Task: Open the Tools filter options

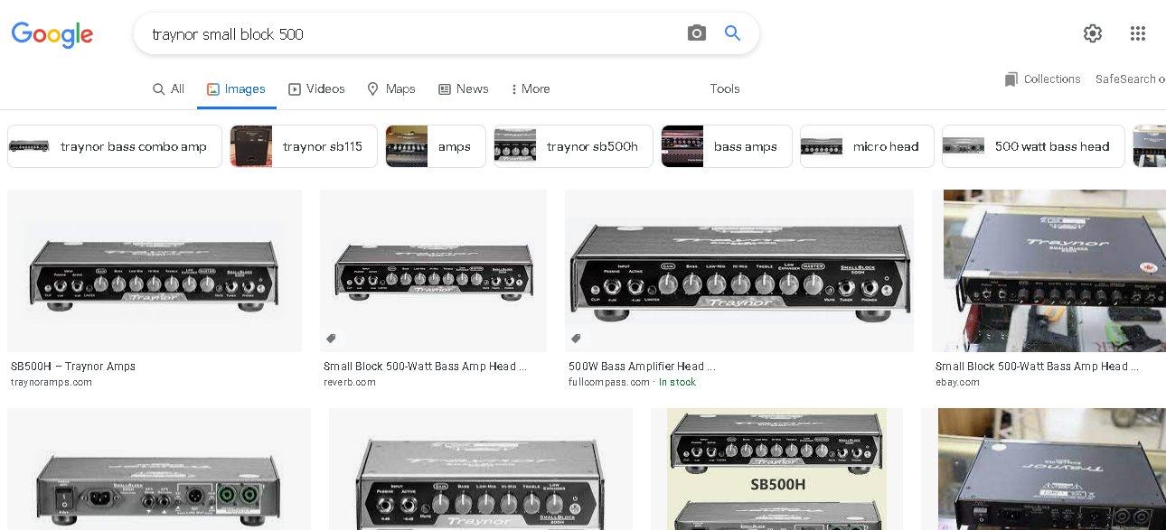Action: pos(724,88)
